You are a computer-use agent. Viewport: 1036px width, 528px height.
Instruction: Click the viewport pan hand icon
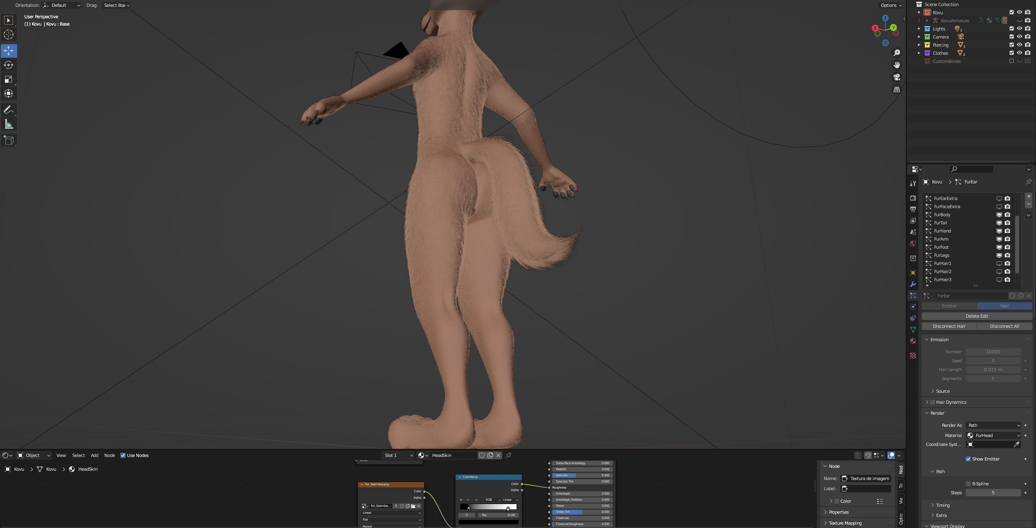897,65
